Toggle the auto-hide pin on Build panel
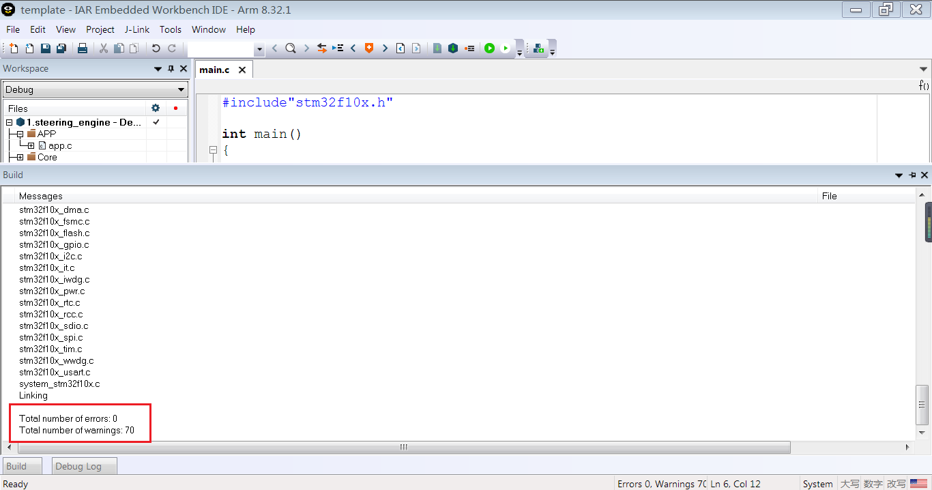932x490 pixels. 912,175
